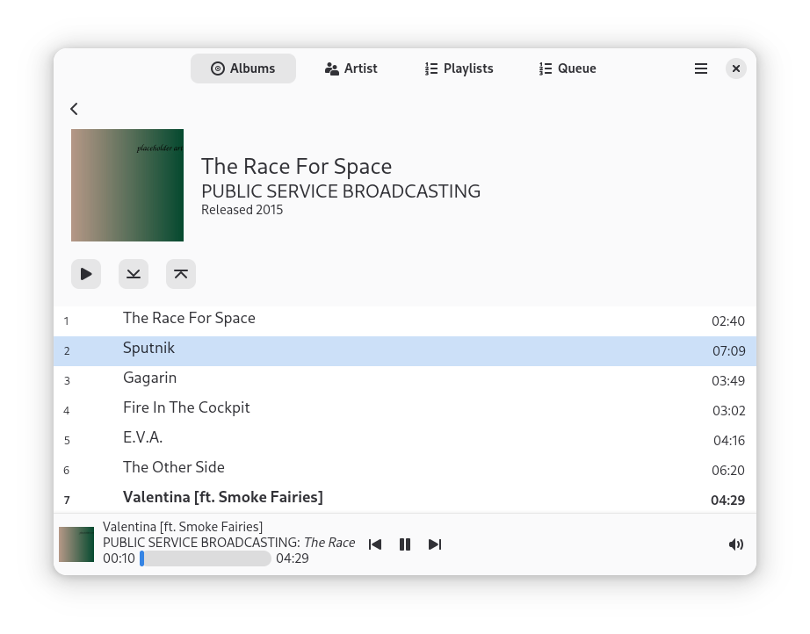Screen dimensions: 810x634
Task: Switch to the Artist tab
Action: point(351,68)
